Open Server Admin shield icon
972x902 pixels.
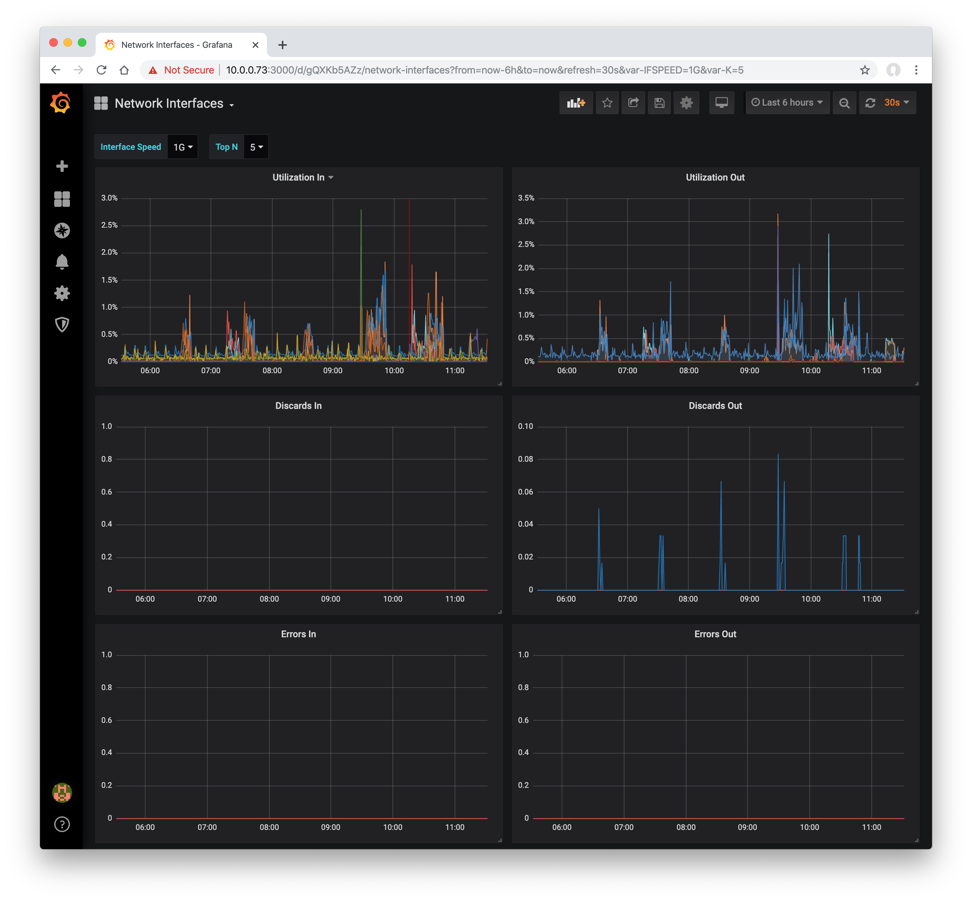click(x=62, y=324)
